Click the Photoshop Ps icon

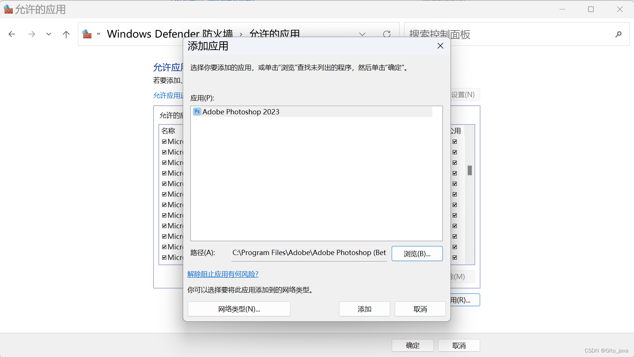coord(197,112)
